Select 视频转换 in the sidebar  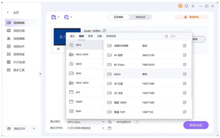point(21,23)
